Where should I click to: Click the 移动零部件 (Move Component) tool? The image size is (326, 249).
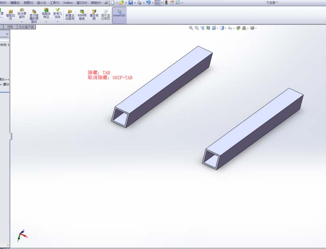22,13
